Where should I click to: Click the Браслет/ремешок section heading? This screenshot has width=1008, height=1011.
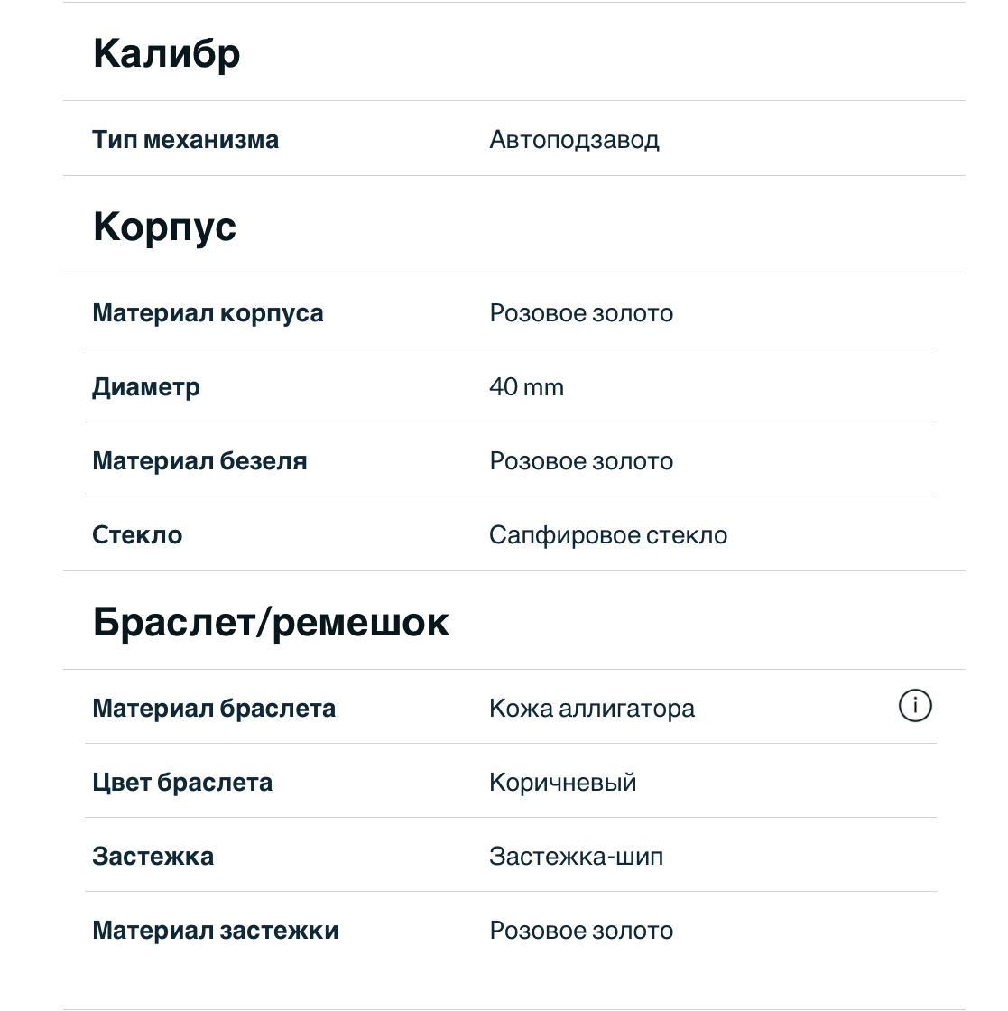(271, 622)
